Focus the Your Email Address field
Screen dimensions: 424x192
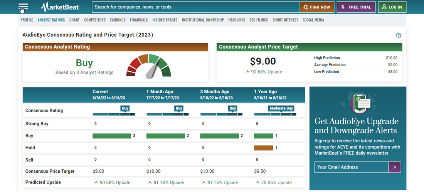(352, 167)
